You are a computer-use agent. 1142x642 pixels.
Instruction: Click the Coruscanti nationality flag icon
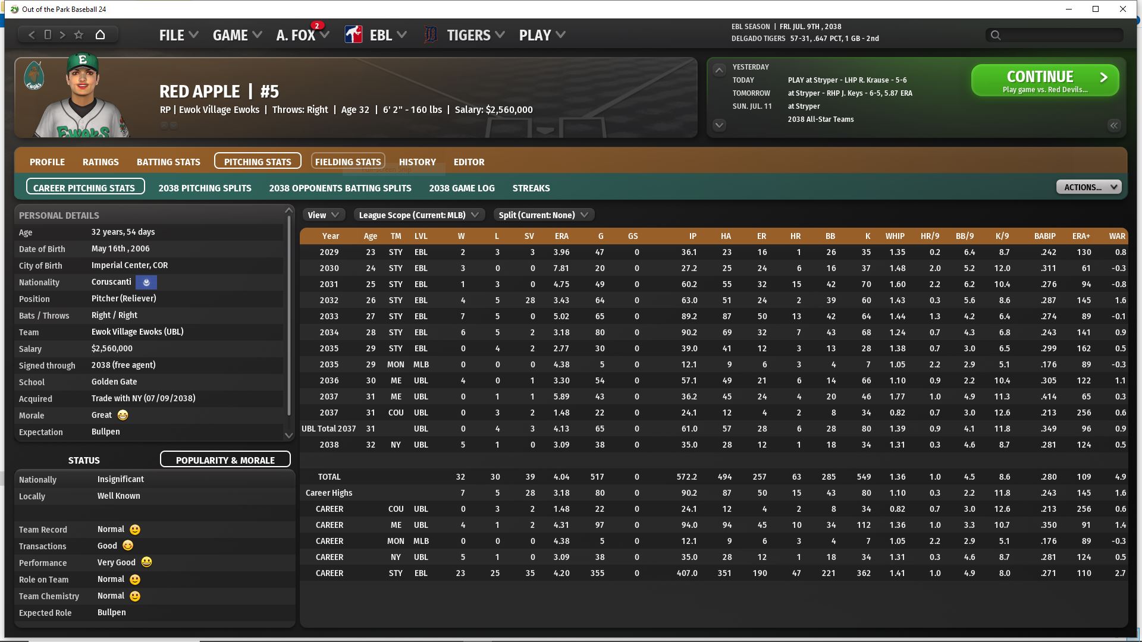coord(146,282)
